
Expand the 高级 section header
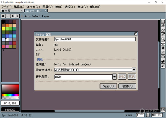(x=40, y=59)
